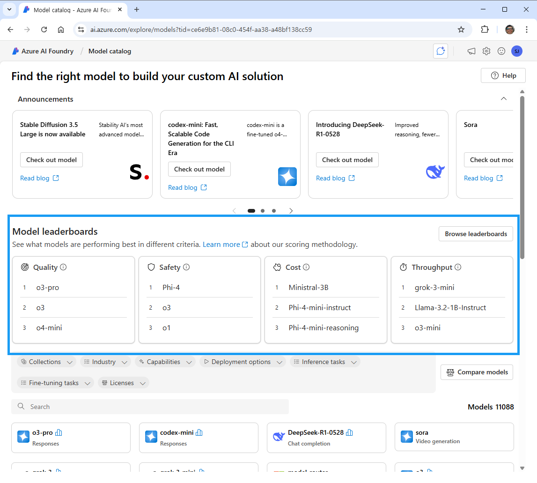The height and width of the screenshot is (483, 537).
Task: Expand the Capabilities filter
Action: tap(165, 362)
